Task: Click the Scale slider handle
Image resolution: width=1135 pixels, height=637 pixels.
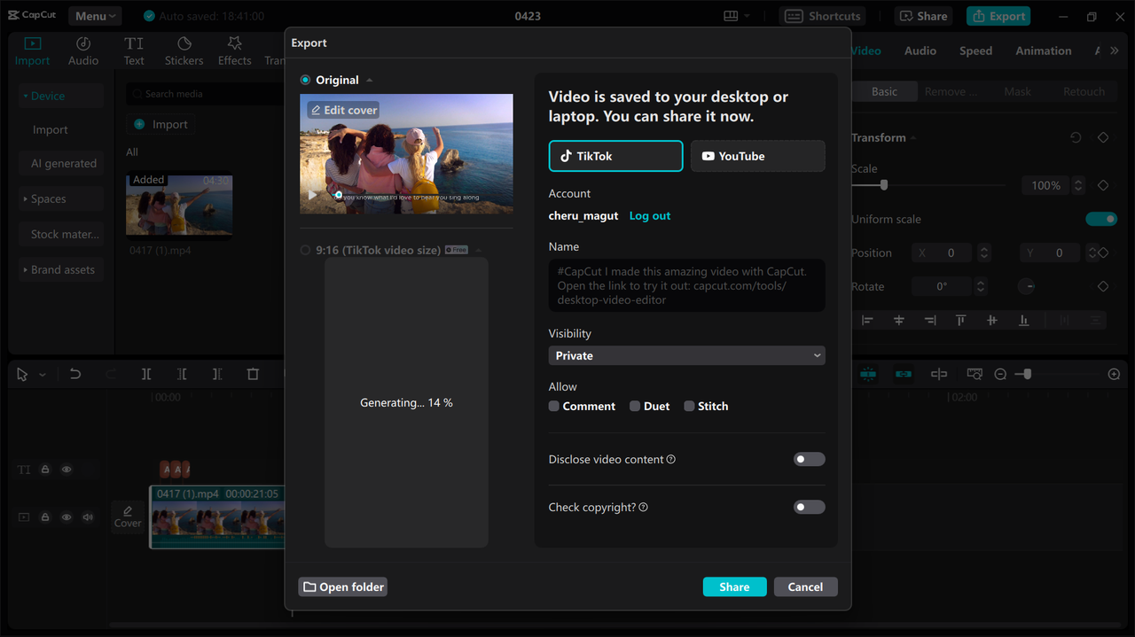Action: 884,185
